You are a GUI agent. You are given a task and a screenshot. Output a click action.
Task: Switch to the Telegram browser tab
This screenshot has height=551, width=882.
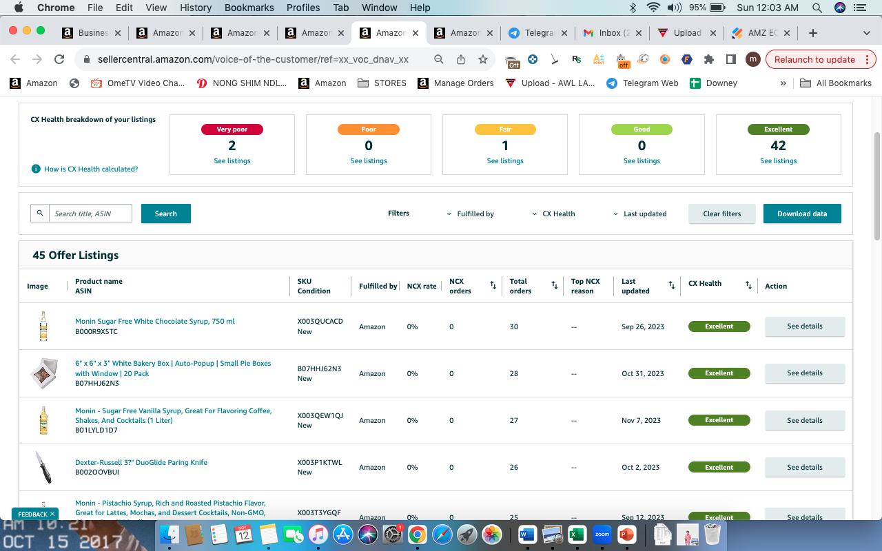pos(537,33)
